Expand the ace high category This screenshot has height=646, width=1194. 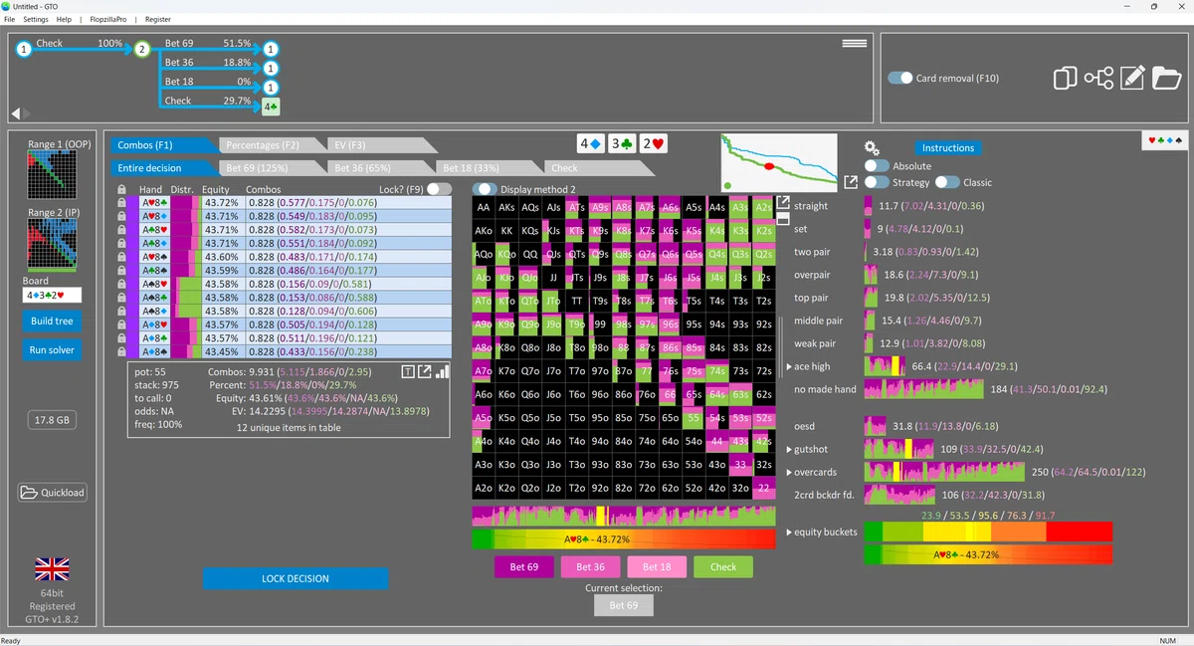tap(789, 367)
